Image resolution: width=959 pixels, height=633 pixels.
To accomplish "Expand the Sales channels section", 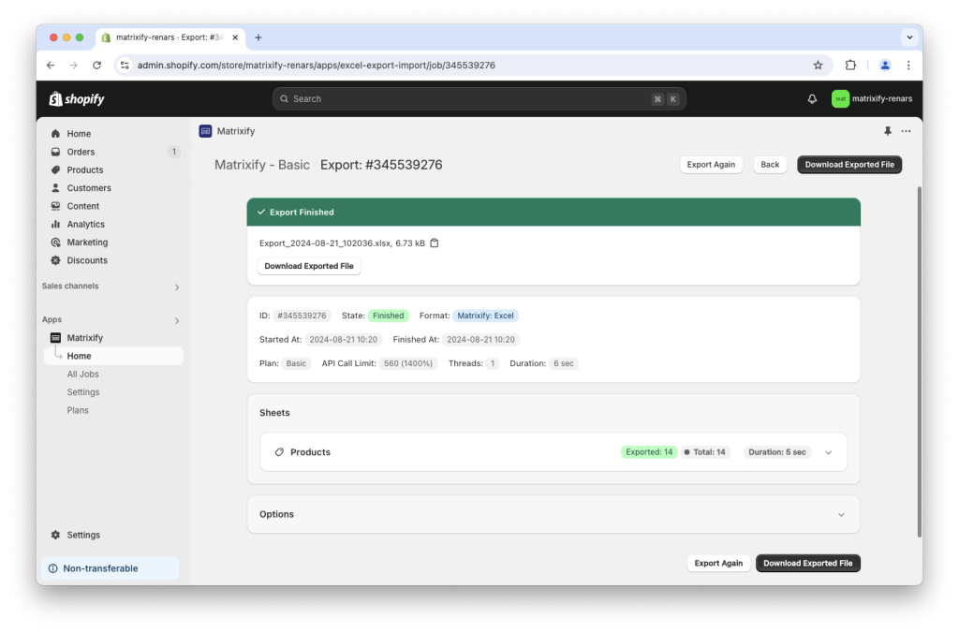I will click(177, 287).
